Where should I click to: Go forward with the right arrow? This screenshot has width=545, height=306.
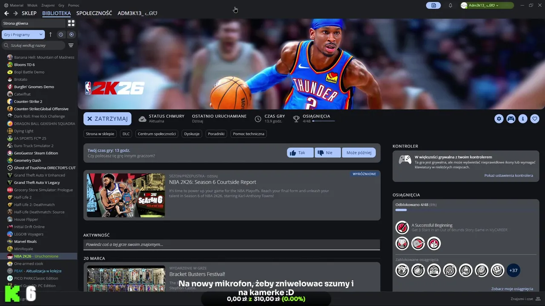click(15, 13)
